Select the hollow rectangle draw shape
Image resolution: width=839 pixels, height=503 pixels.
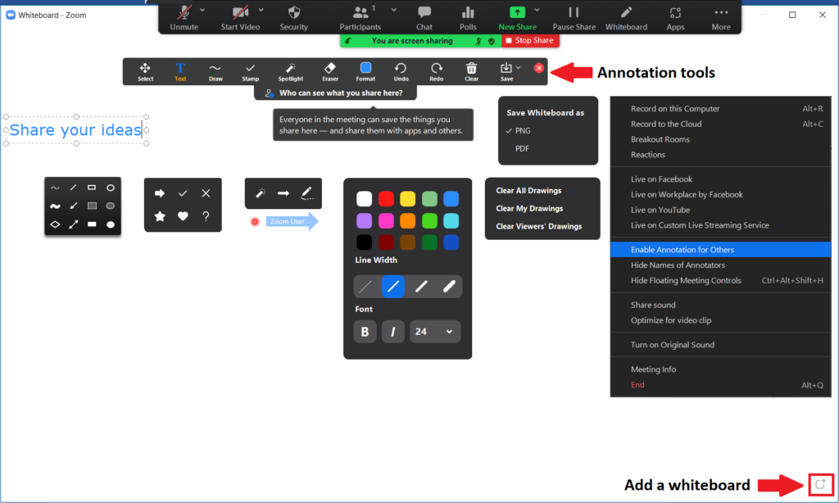[92, 188]
